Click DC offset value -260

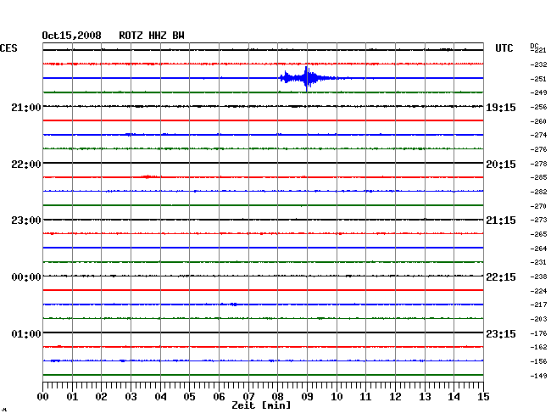coord(538,121)
